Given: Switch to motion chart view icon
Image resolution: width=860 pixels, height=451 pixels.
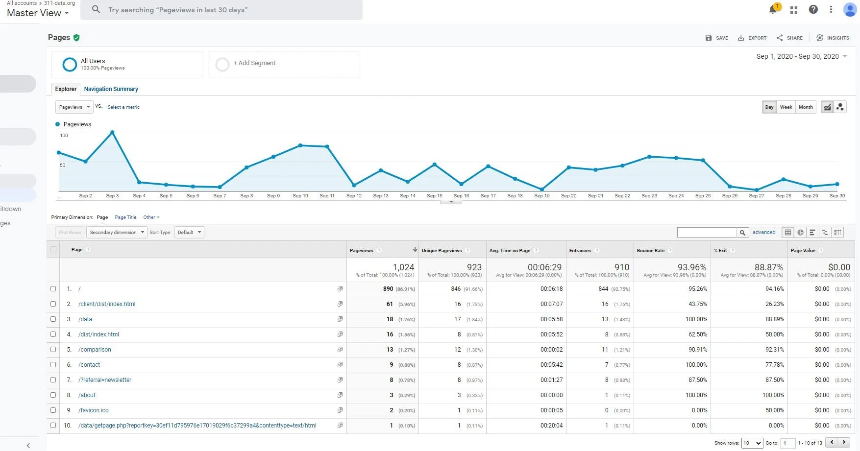Looking at the screenshot, I should pos(840,107).
